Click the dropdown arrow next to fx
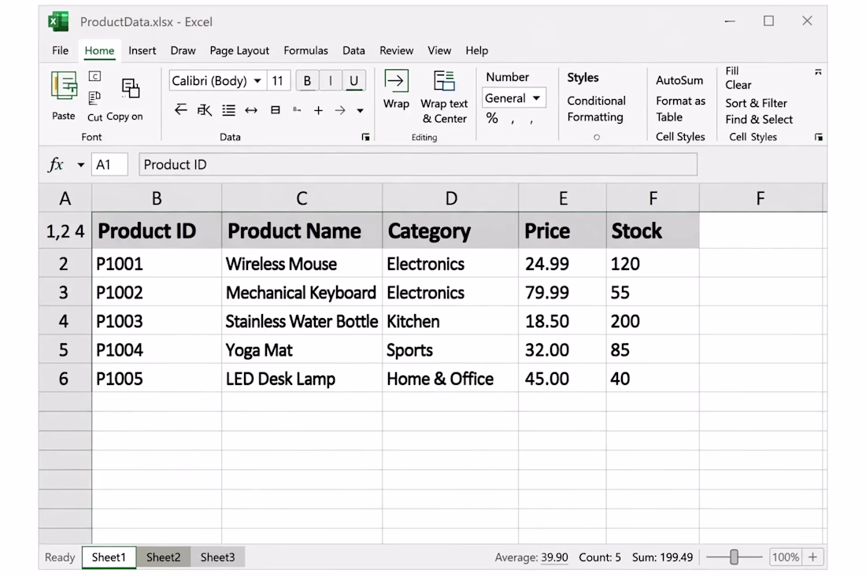866x577 pixels. pos(80,165)
